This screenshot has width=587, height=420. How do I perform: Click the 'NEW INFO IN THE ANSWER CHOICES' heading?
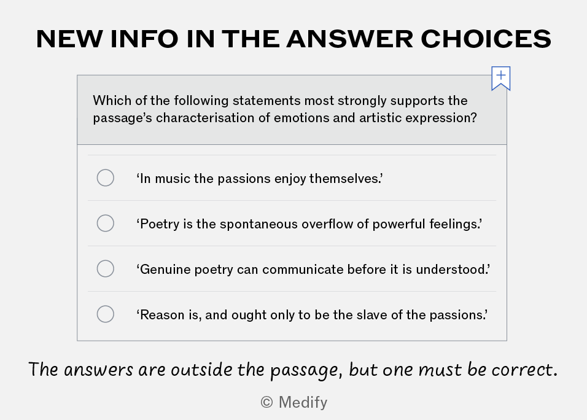(294, 39)
